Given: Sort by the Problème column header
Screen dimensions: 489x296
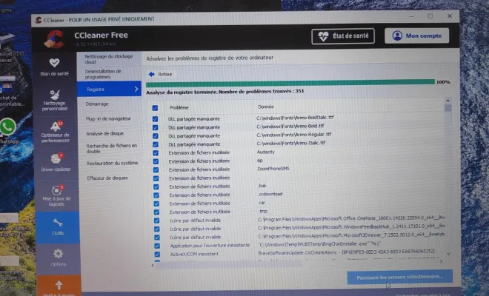Looking at the screenshot, I should pos(179,107).
